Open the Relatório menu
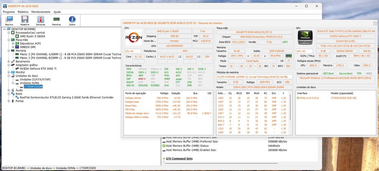The image size is (379, 171). click(23, 12)
